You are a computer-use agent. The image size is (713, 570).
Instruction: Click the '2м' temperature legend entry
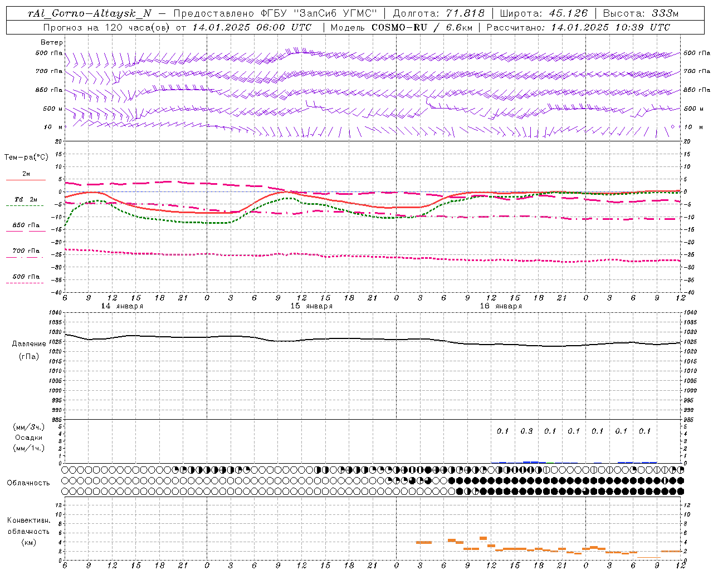coord(26,174)
